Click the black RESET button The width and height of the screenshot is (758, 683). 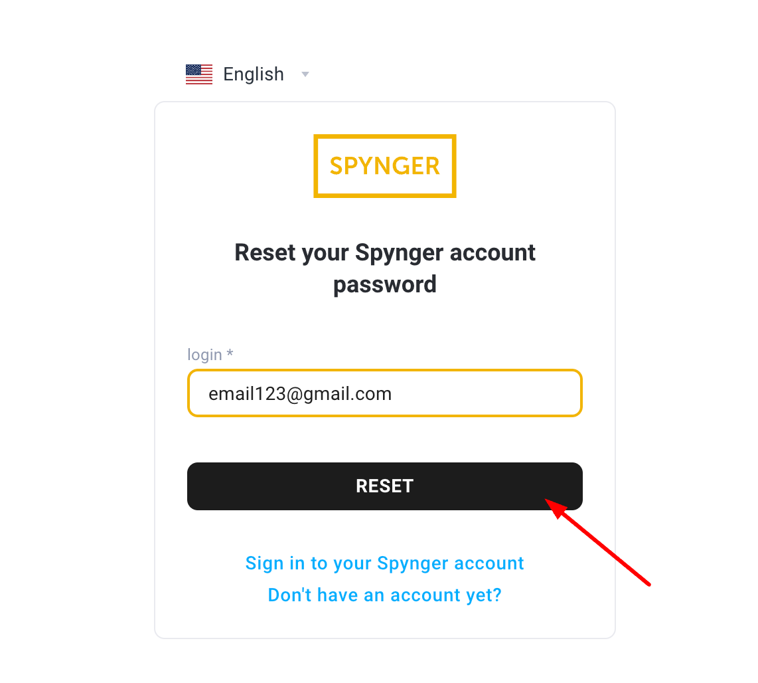[x=385, y=486]
